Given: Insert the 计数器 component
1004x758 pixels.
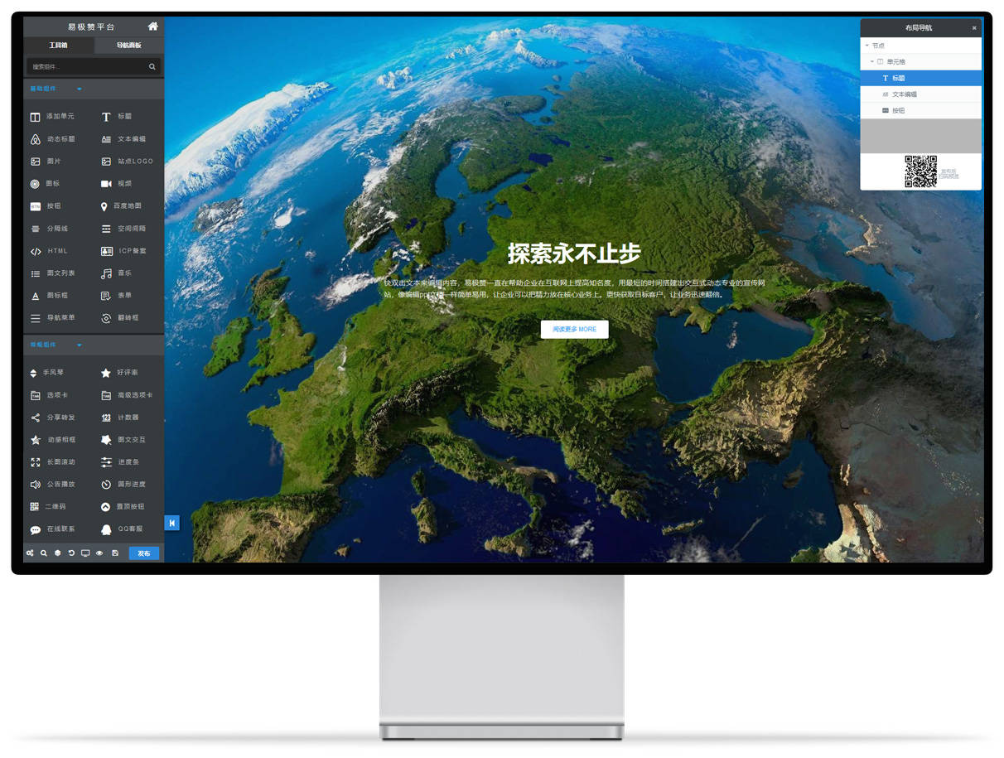Looking at the screenshot, I should click(x=120, y=418).
